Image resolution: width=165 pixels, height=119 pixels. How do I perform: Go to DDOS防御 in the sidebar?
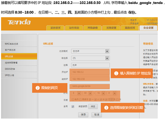point(19,69)
